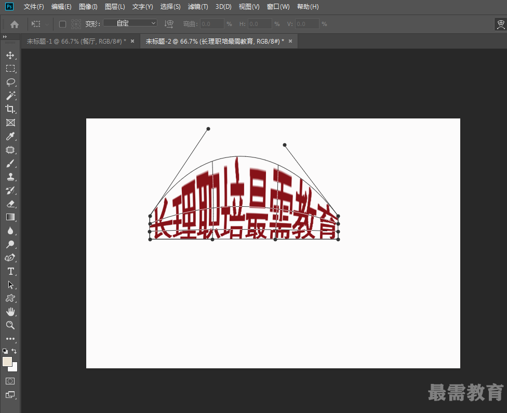Expand the toolbar with double-arrow
This screenshot has width=507, height=413.
(5, 36)
